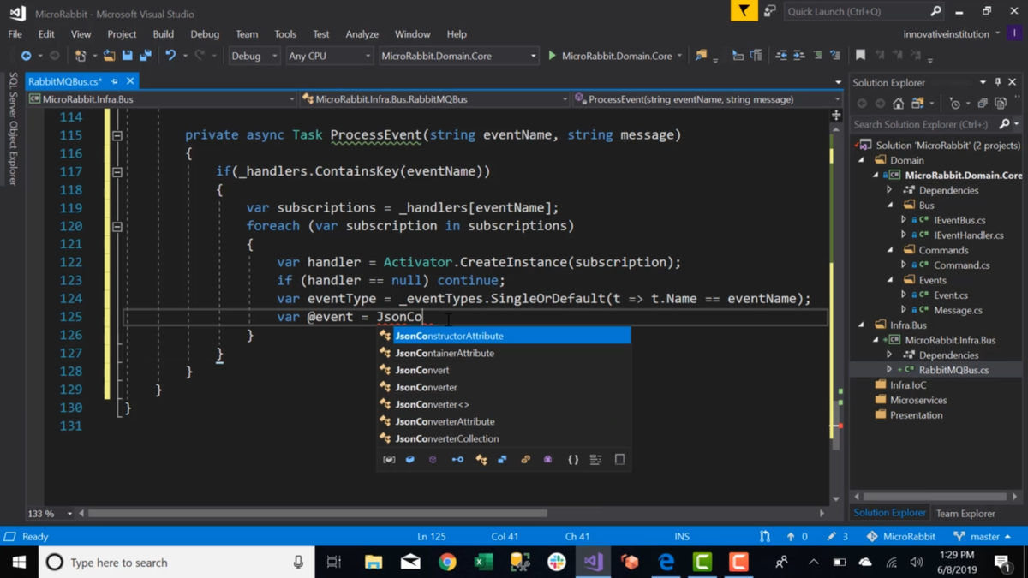The height and width of the screenshot is (578, 1028).
Task: Open Microsoft Edge from taskbar
Action: point(666,562)
